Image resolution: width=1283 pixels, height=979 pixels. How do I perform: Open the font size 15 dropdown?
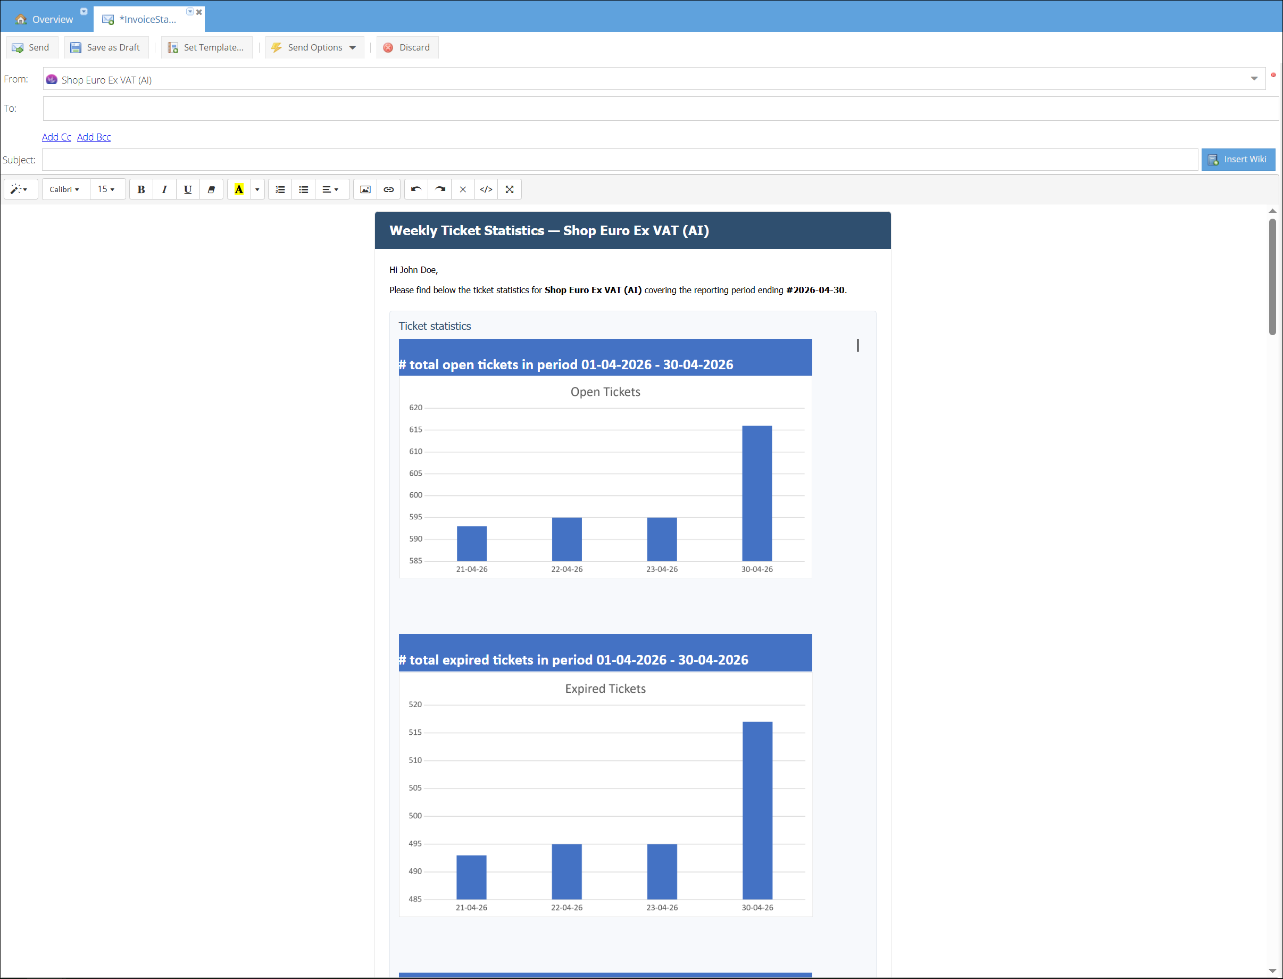coord(107,189)
